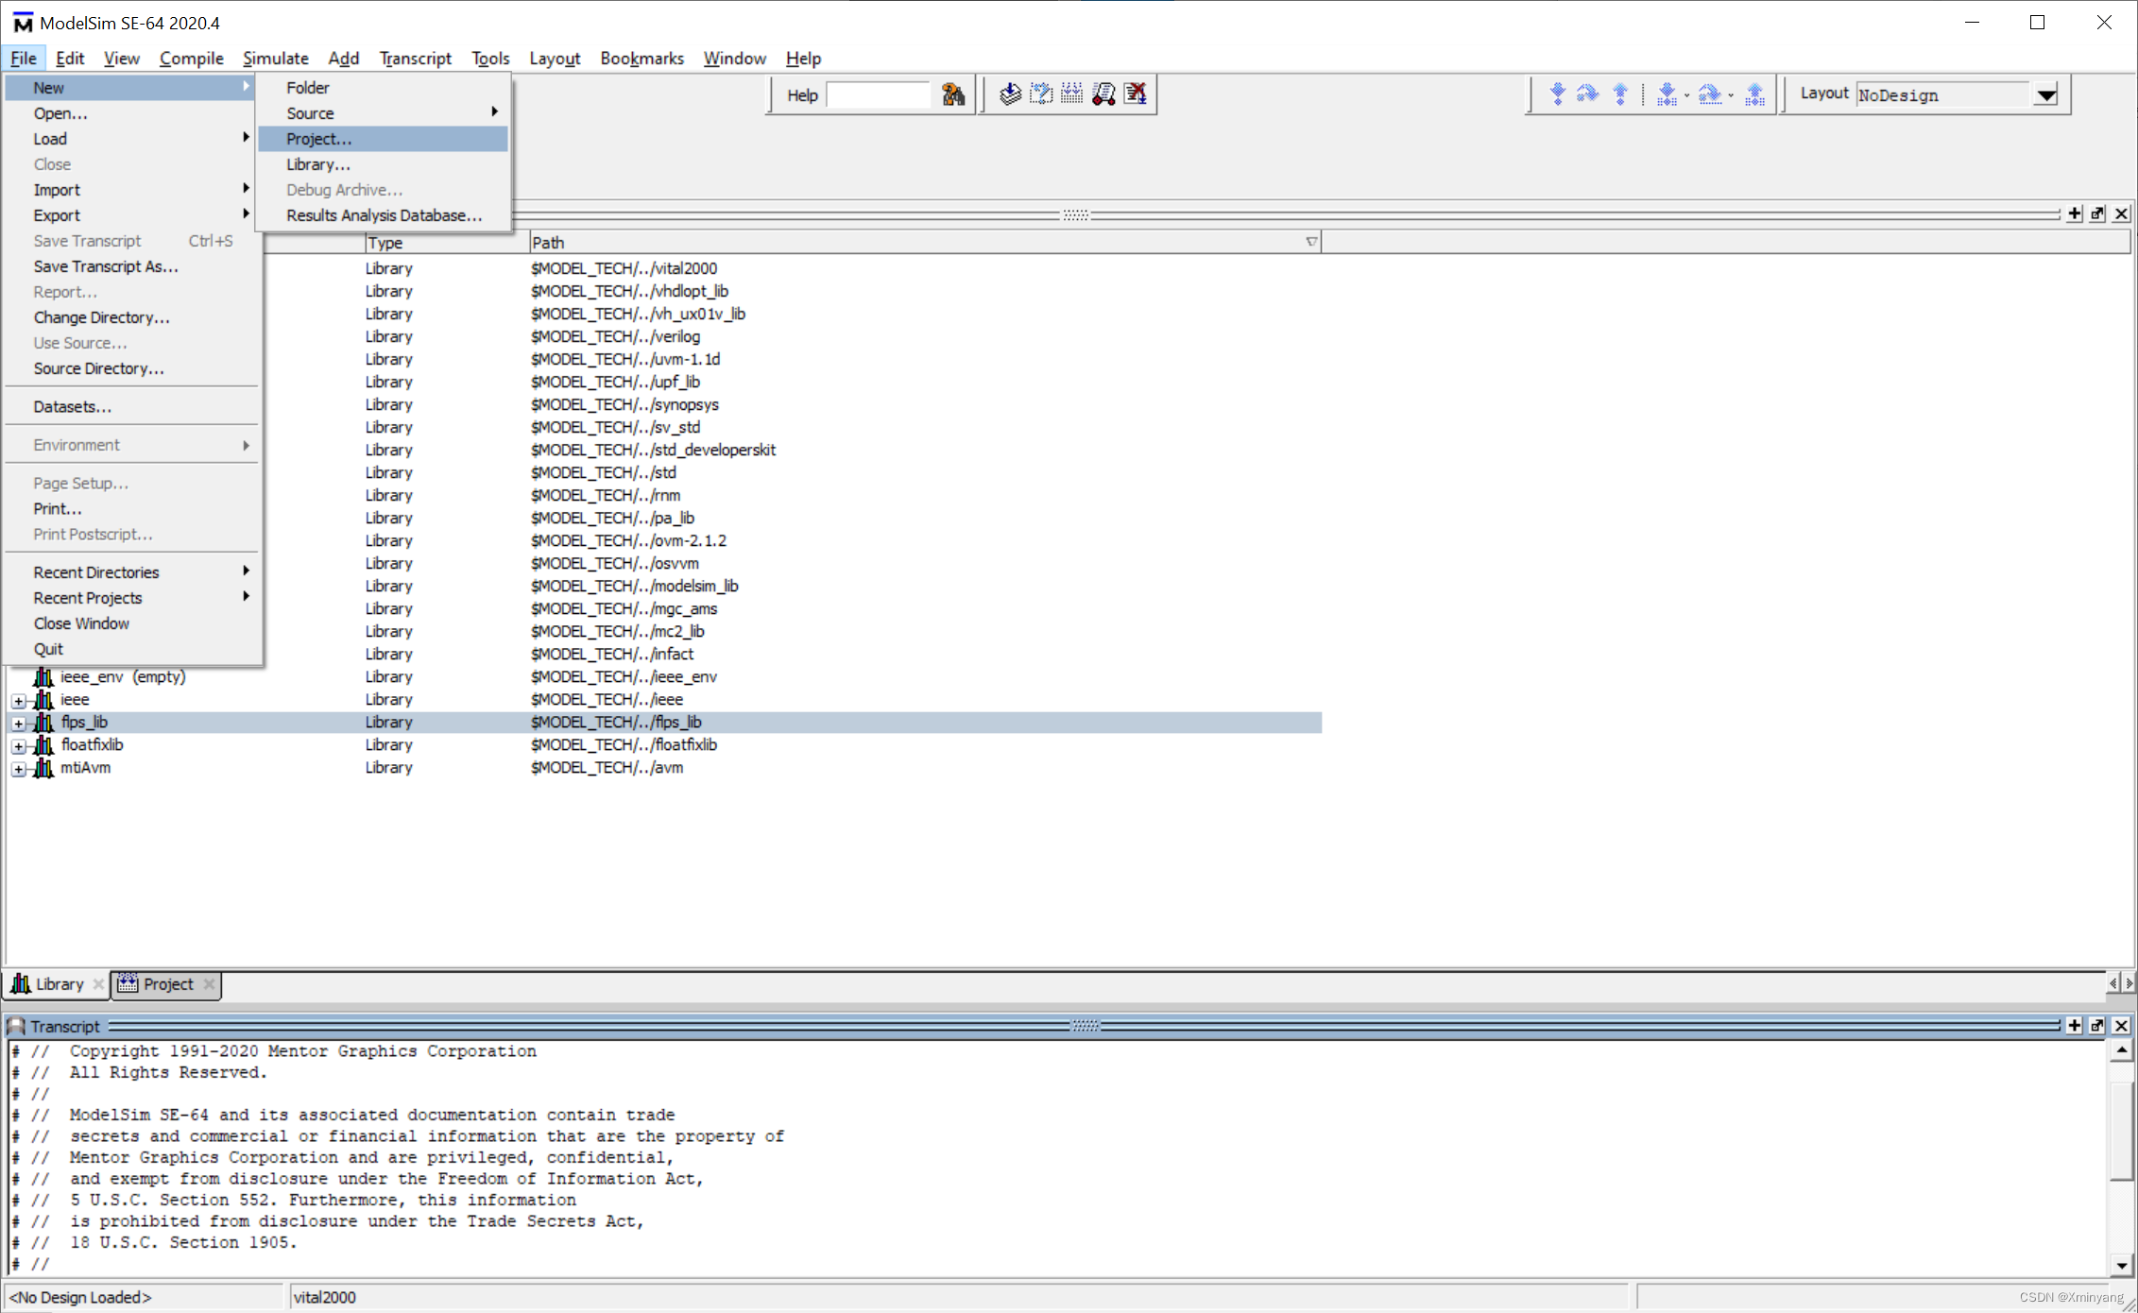The image size is (2138, 1313).
Task: Select Results Analysis Database... menu entry
Action: [384, 215]
